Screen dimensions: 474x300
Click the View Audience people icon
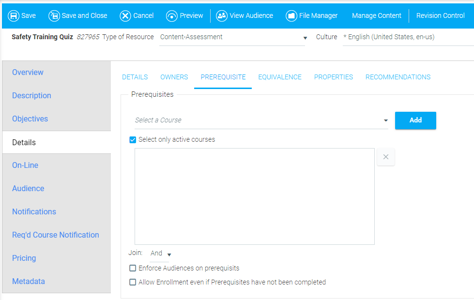point(222,15)
